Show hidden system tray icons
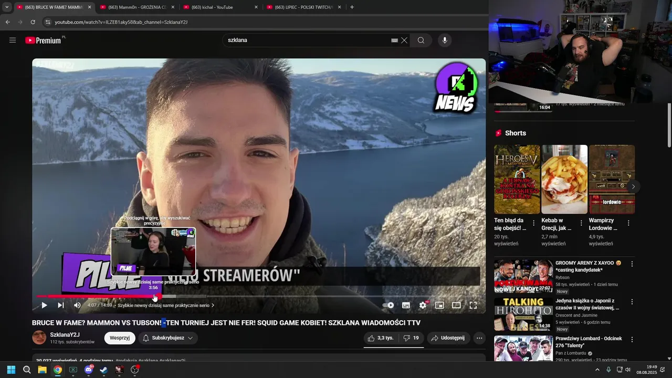The image size is (672, 378). (597, 370)
